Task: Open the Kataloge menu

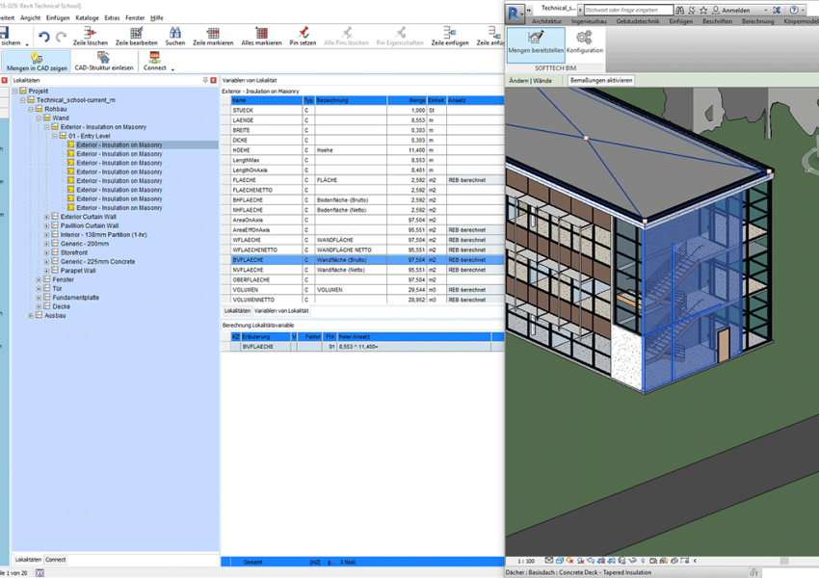Action: [x=87, y=17]
